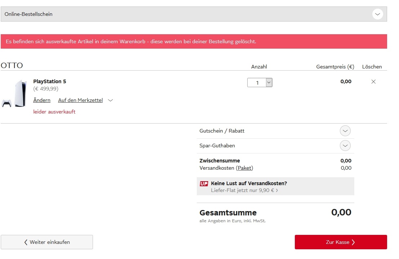Click Weiter einkaufen button
Viewport: 399px width, 259px height.
click(47, 242)
